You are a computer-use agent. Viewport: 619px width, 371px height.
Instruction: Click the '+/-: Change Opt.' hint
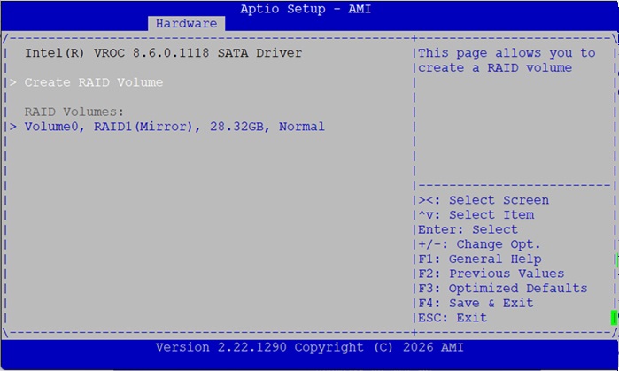click(479, 244)
